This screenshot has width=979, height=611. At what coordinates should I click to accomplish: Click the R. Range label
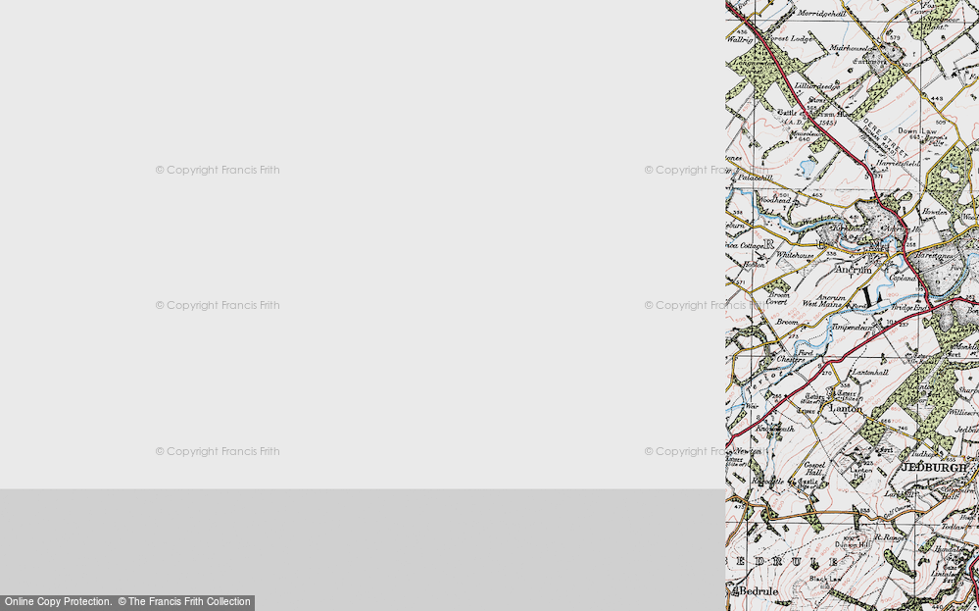(x=889, y=536)
